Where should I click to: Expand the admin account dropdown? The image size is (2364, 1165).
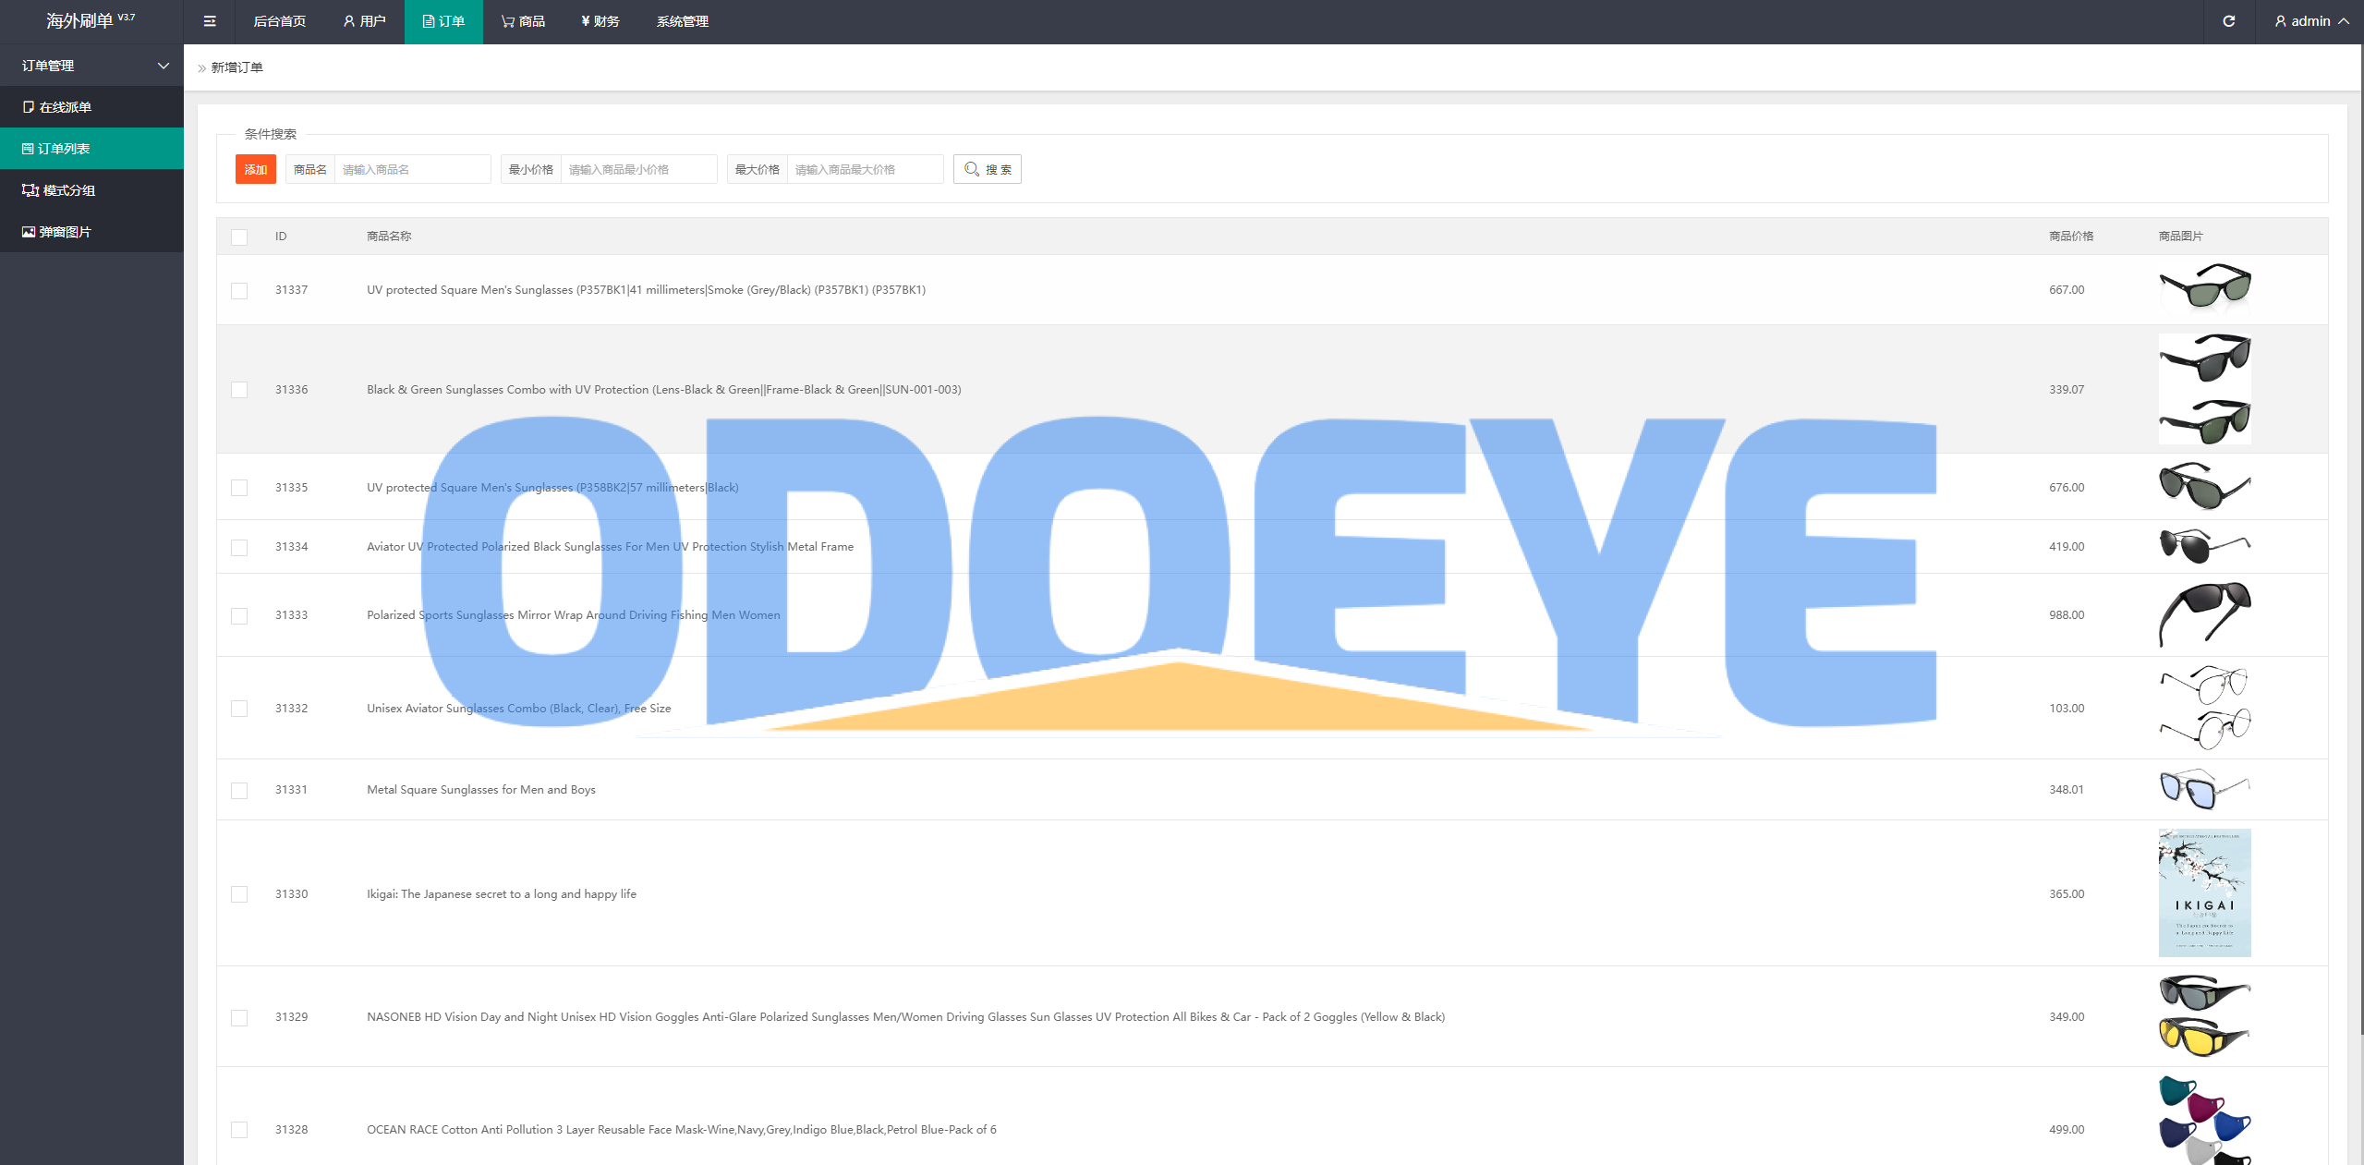[2312, 21]
